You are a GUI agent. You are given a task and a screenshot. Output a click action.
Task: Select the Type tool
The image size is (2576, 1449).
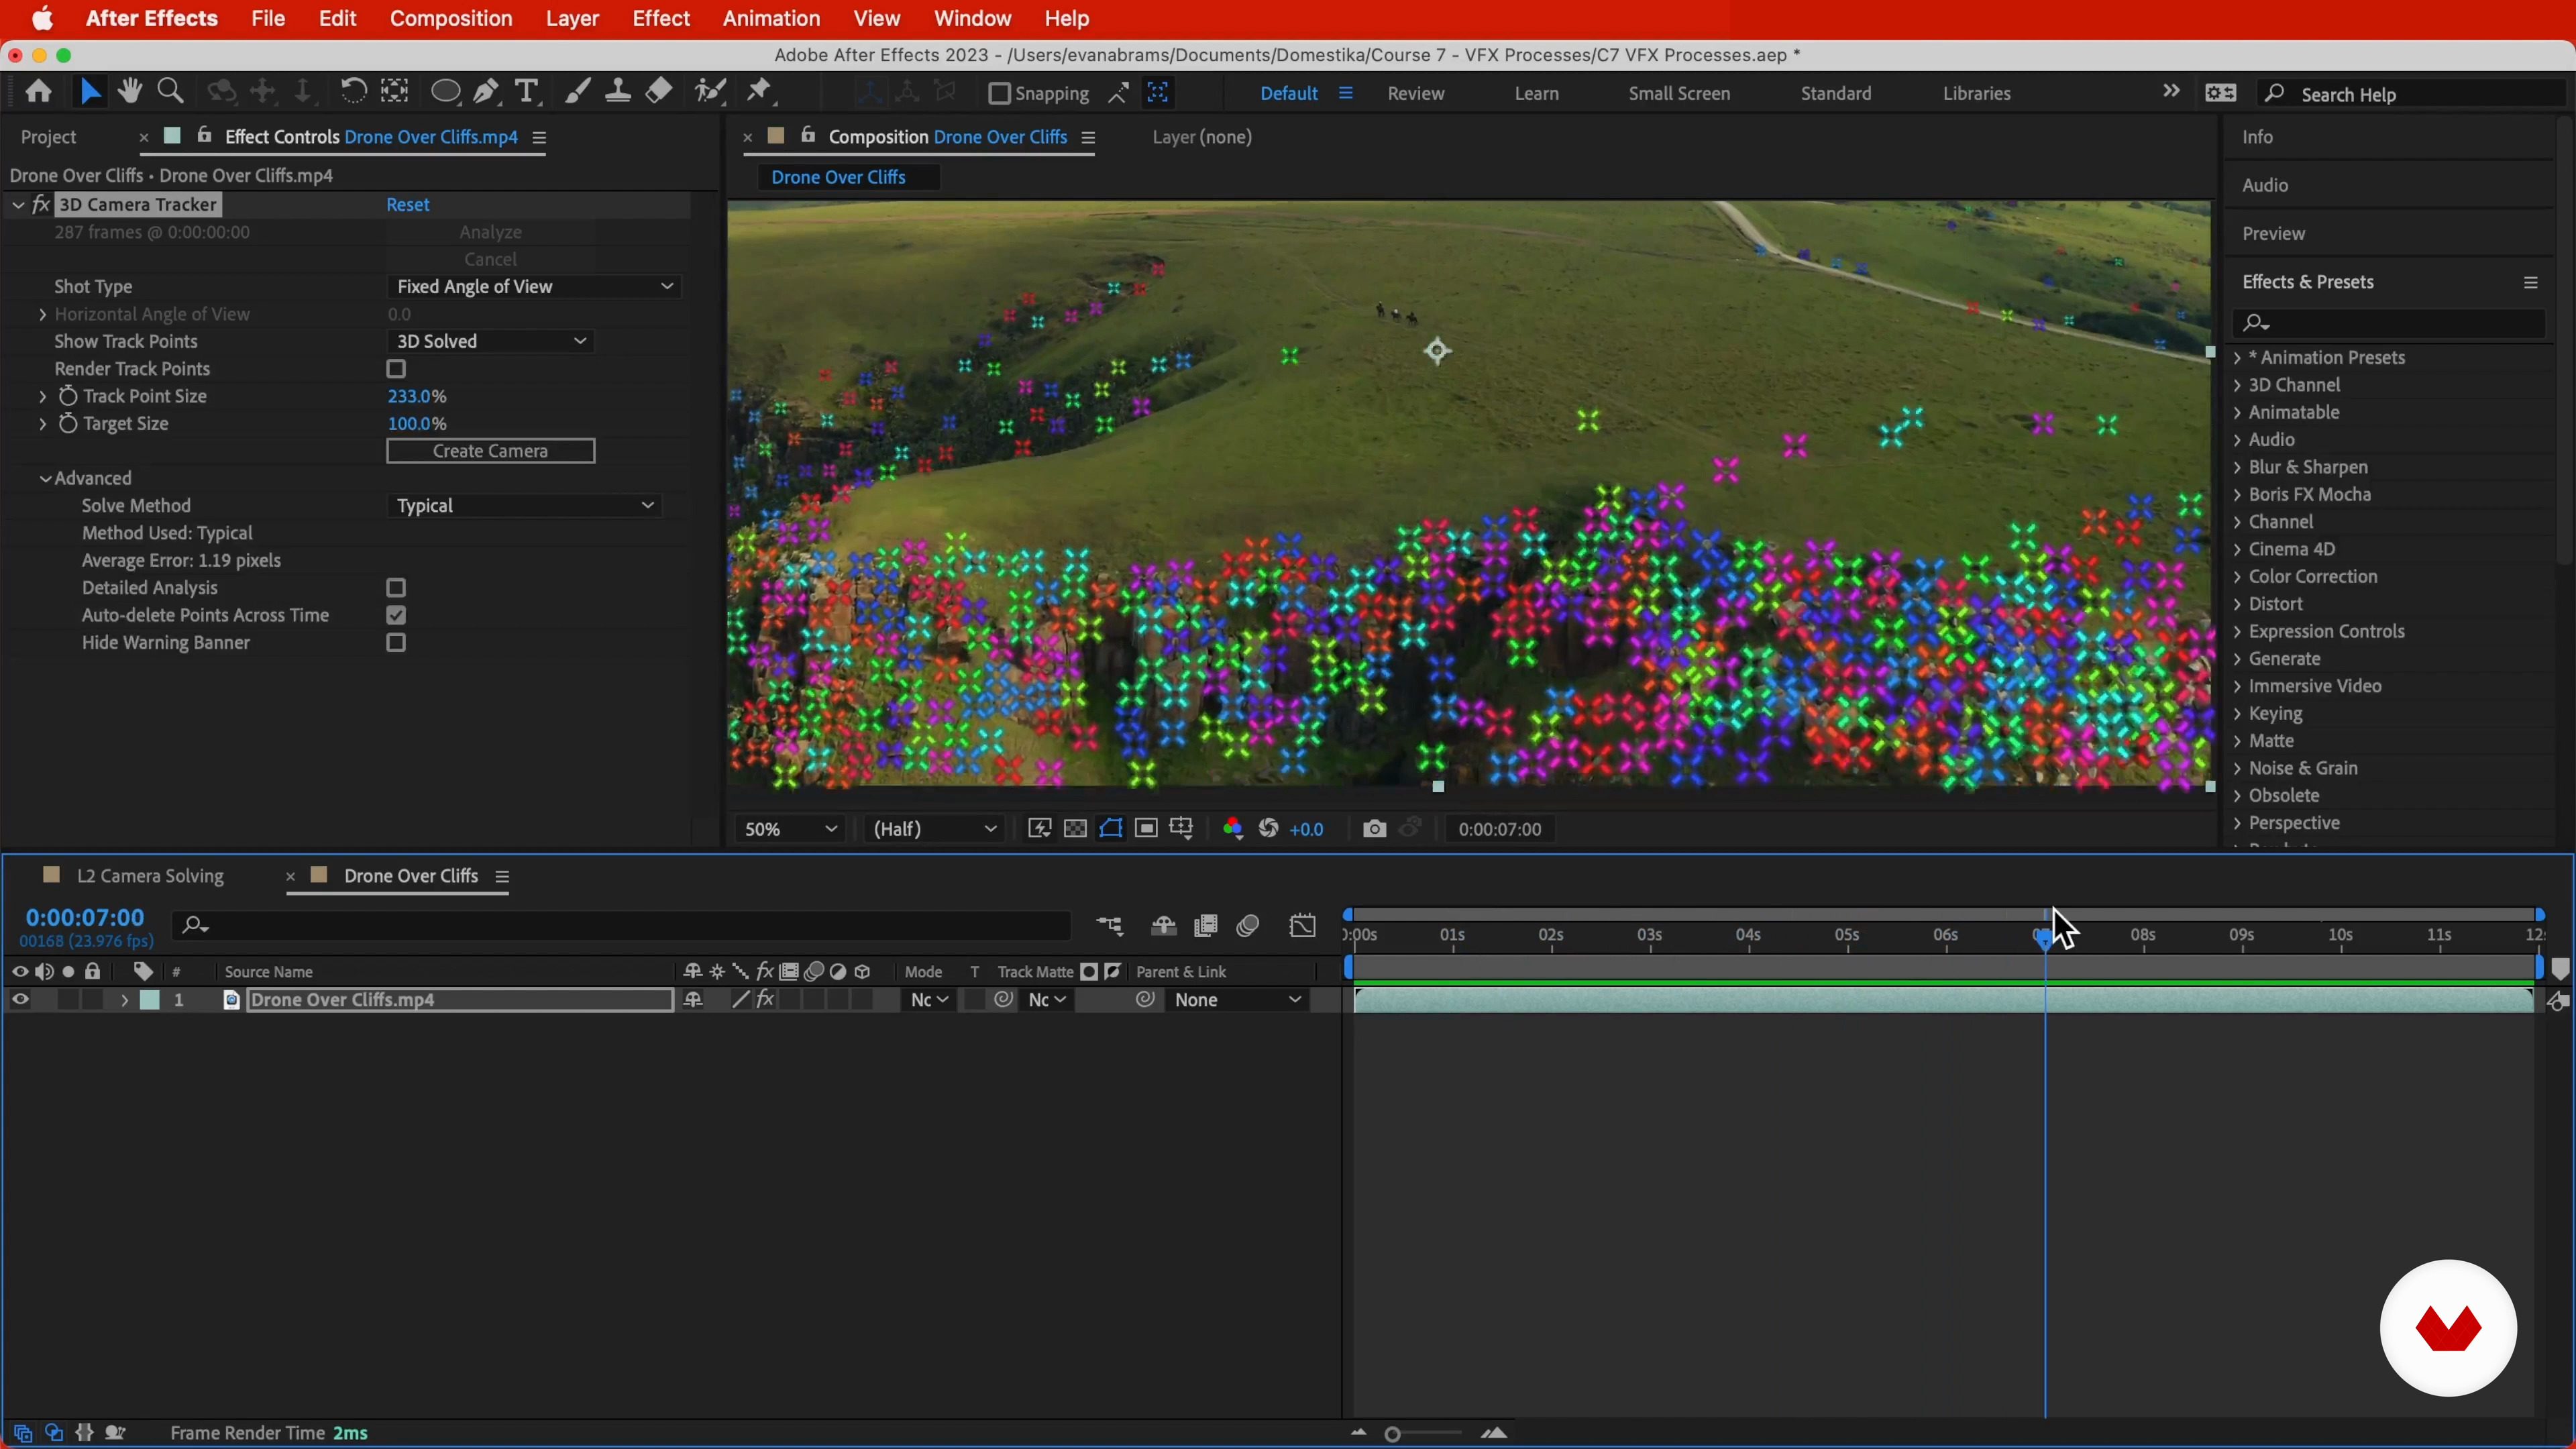[x=526, y=92]
